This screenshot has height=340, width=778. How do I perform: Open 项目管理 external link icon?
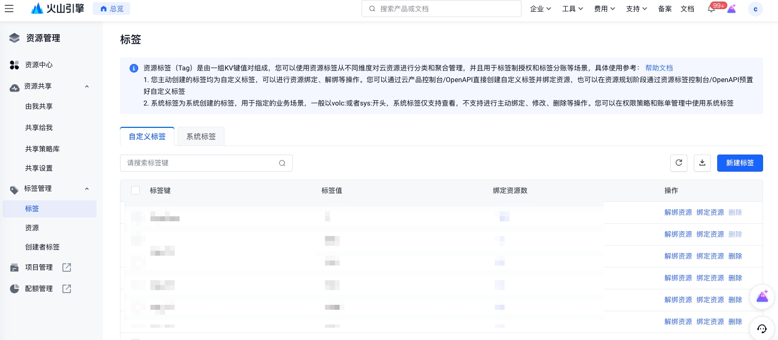click(x=67, y=268)
